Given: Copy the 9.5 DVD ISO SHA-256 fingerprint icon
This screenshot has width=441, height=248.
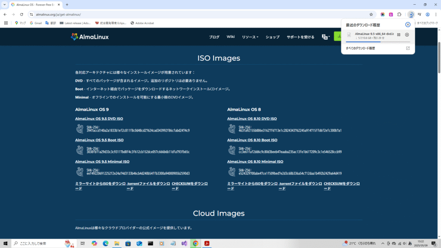Looking at the screenshot, I should pyautogui.click(x=80, y=129).
